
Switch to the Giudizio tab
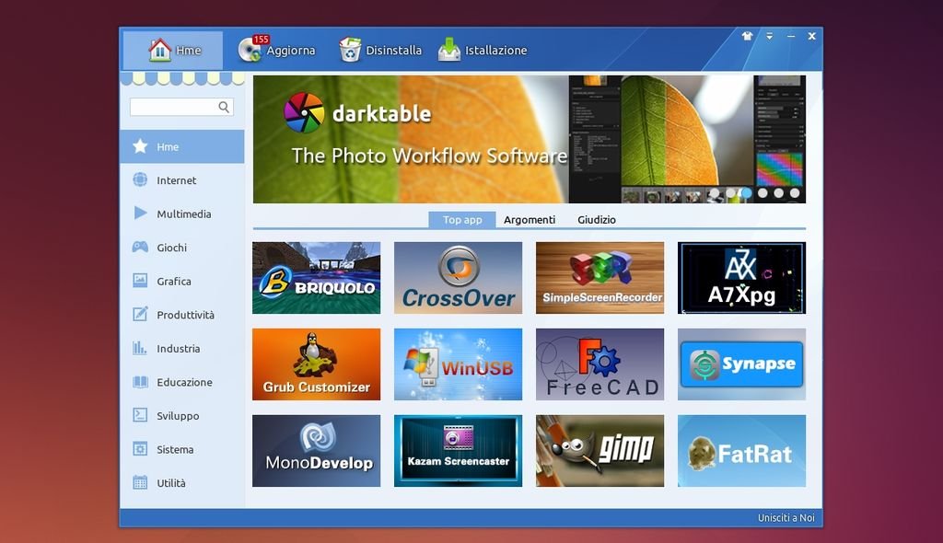597,220
